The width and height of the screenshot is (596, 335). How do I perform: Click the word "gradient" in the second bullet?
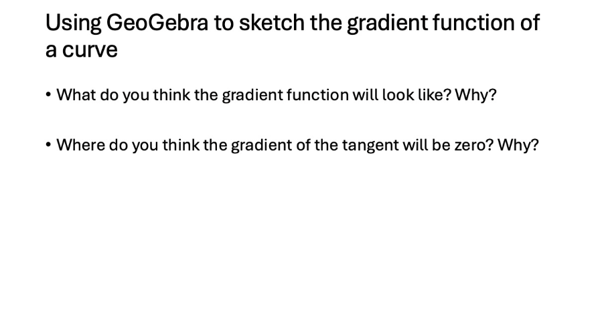[x=260, y=145]
